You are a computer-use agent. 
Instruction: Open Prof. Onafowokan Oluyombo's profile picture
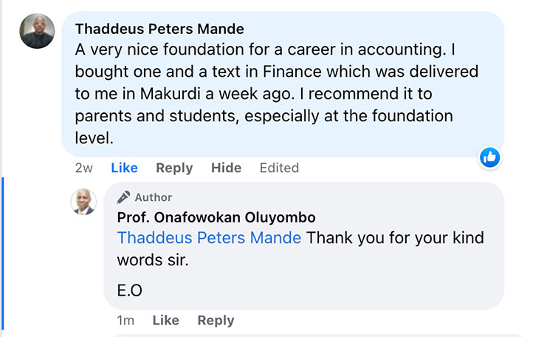(83, 202)
